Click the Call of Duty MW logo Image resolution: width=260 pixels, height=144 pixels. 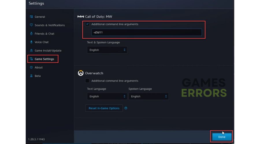coord(81,16)
